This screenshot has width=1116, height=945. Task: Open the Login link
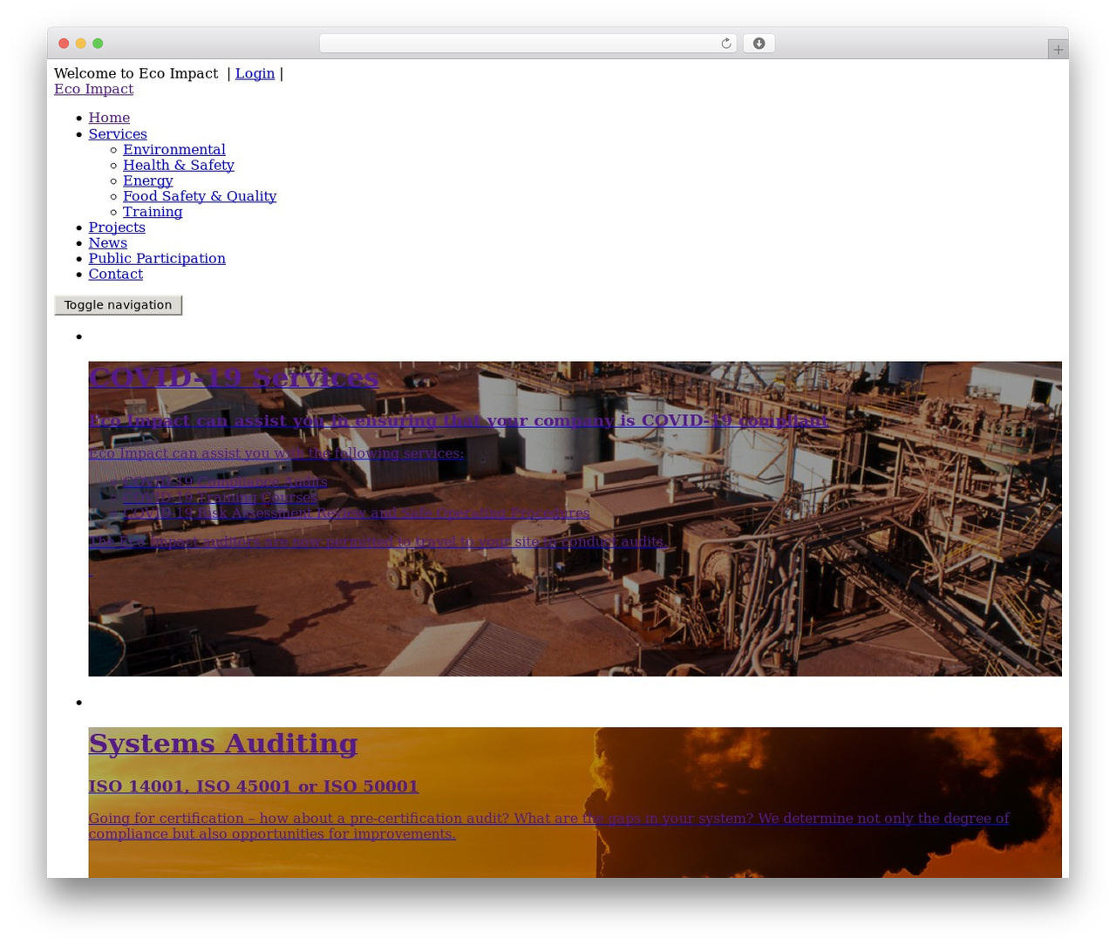tap(255, 73)
